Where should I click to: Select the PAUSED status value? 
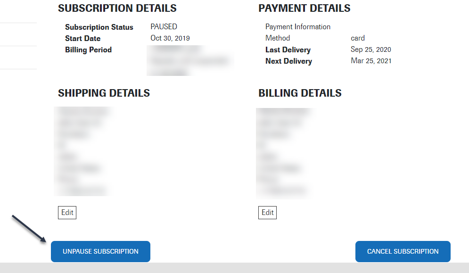(164, 27)
